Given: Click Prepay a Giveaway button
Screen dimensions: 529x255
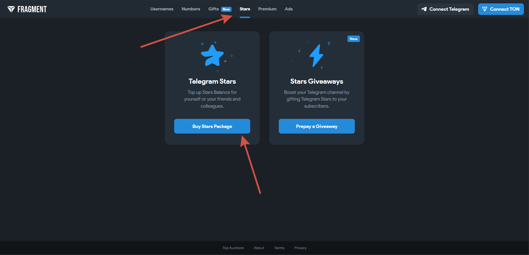Looking at the screenshot, I should click(x=317, y=126).
